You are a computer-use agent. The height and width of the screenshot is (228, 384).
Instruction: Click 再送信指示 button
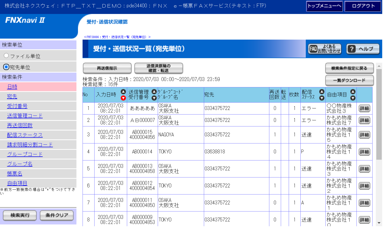tap(107, 68)
